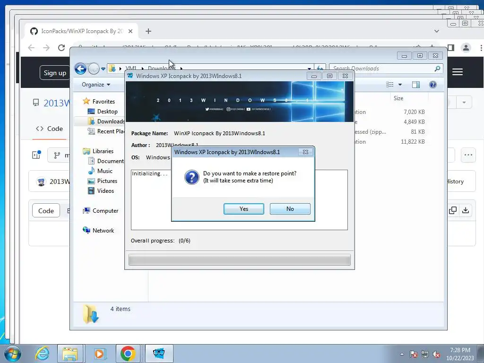This screenshot has height=363, width=484.
Task: Launch Internet Explorer from the taskbar
Action: (42, 354)
